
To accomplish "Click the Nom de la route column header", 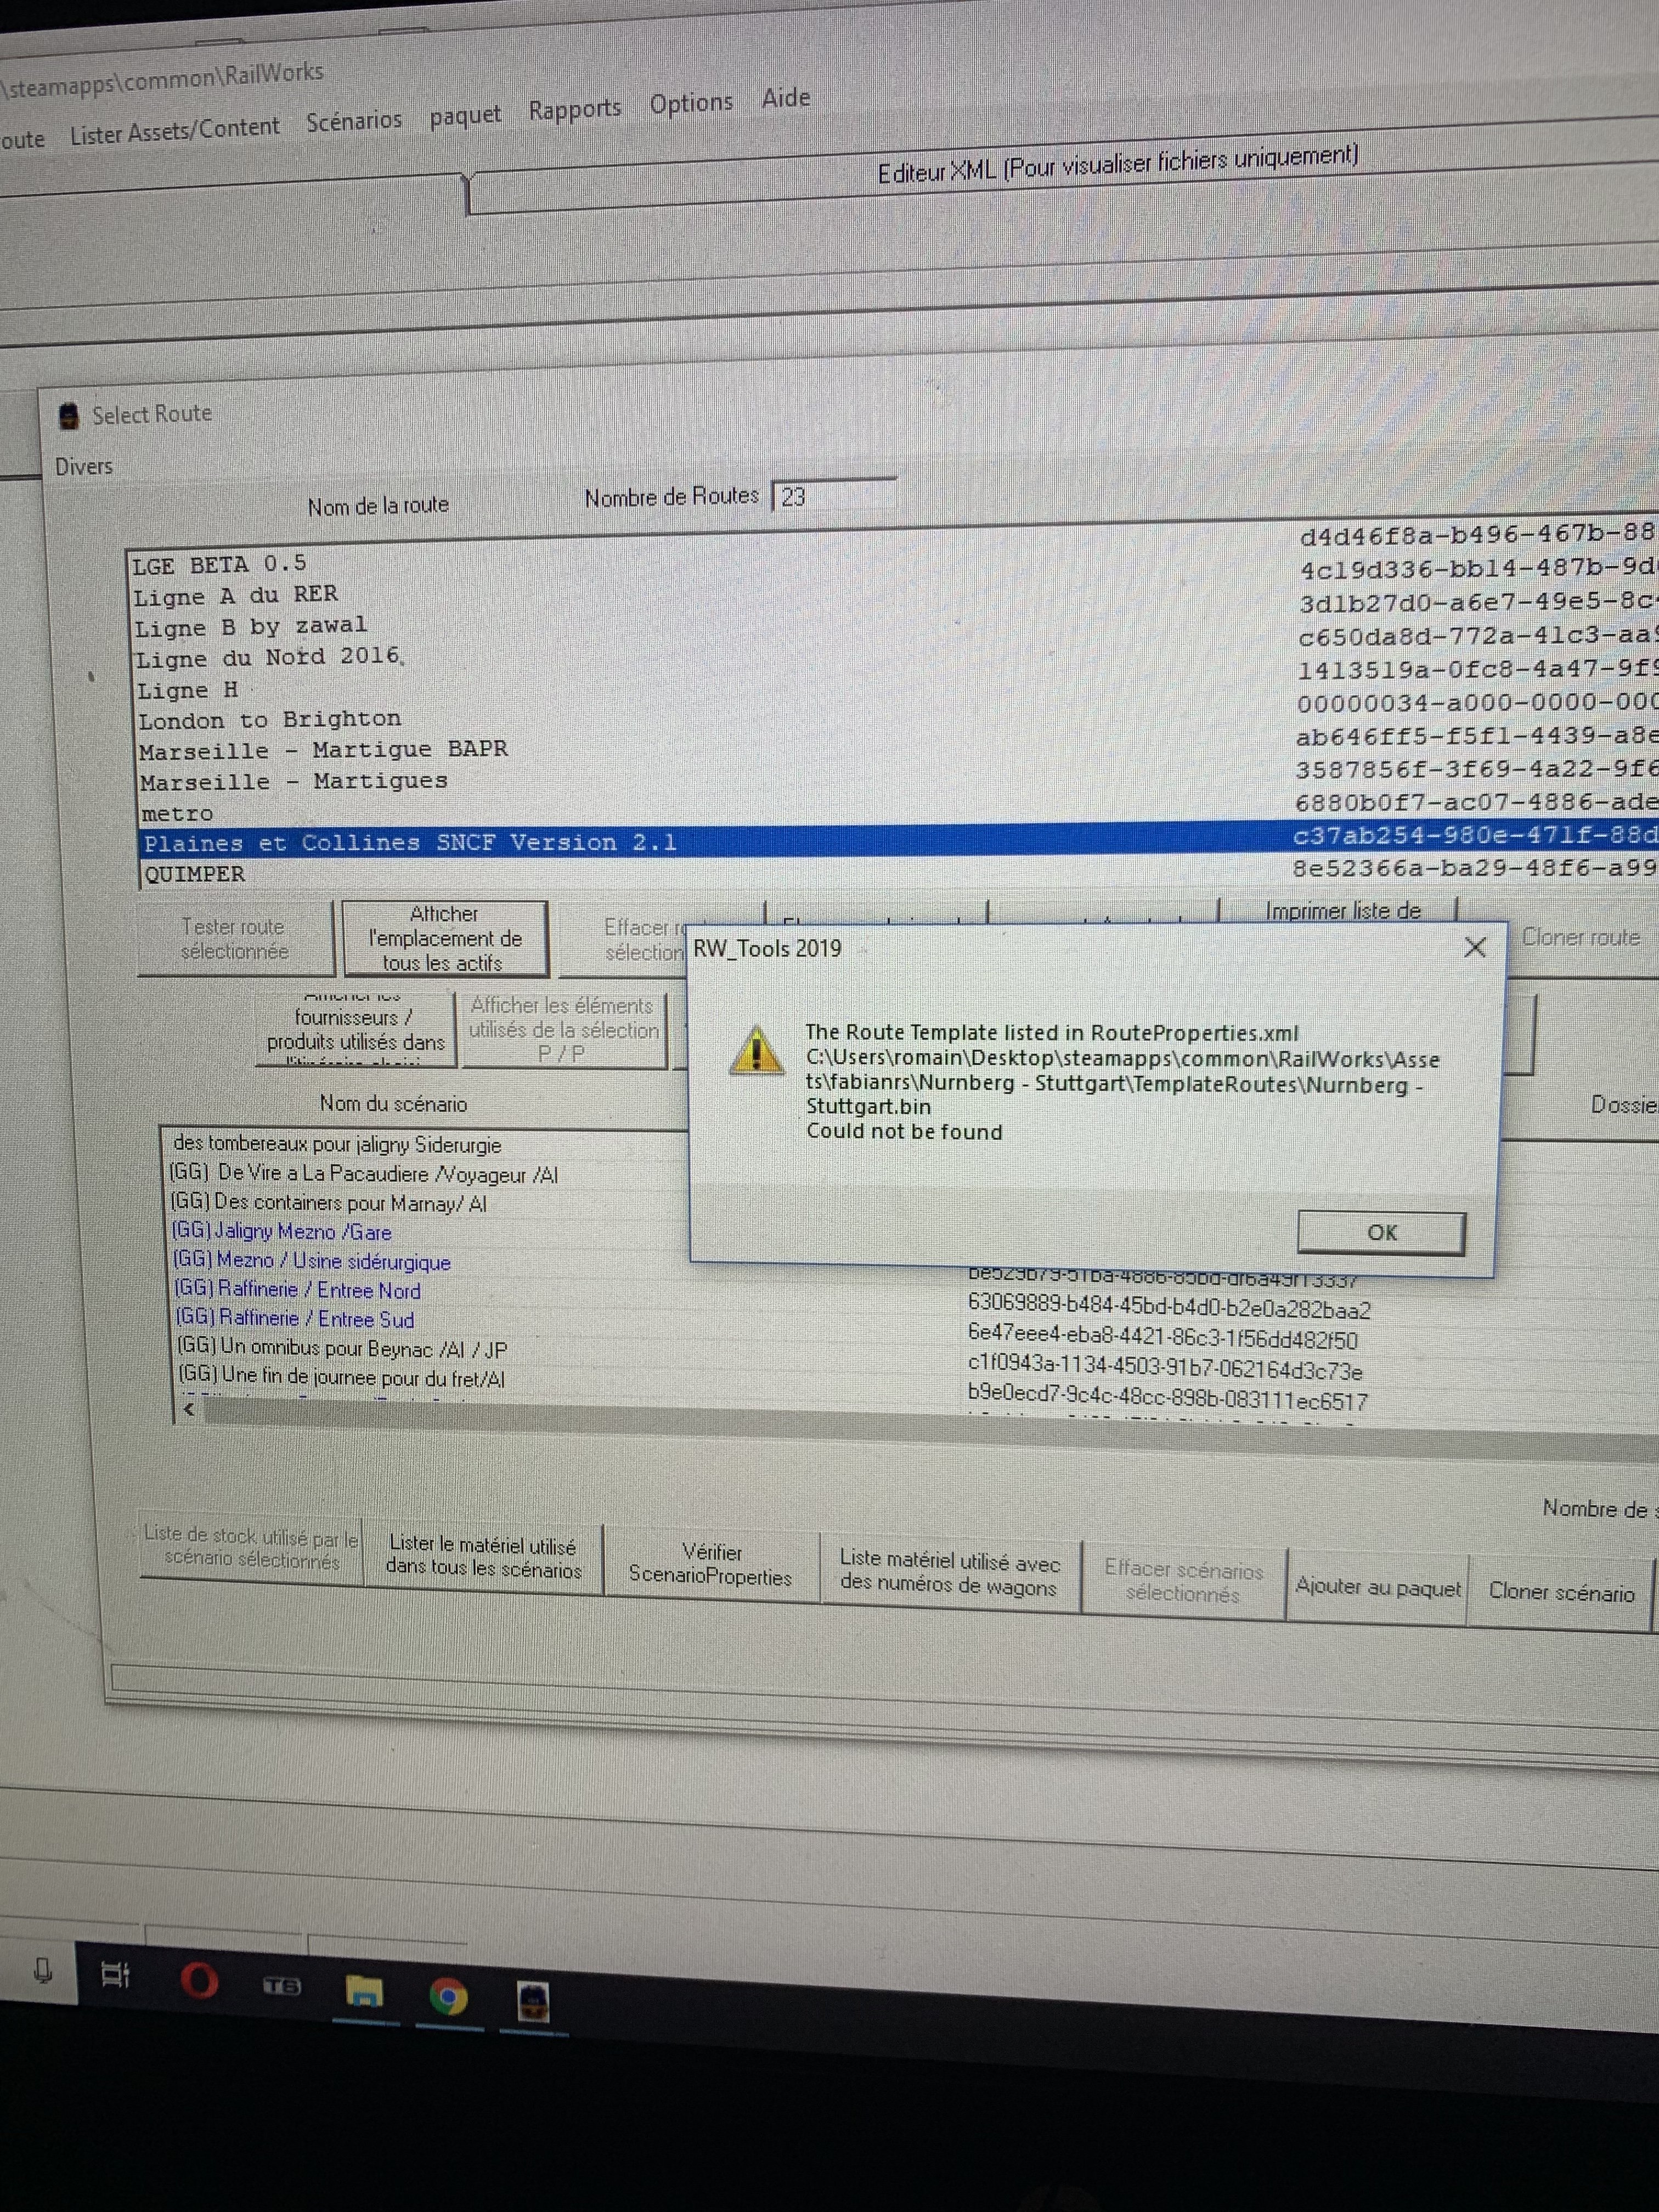I will (378, 506).
